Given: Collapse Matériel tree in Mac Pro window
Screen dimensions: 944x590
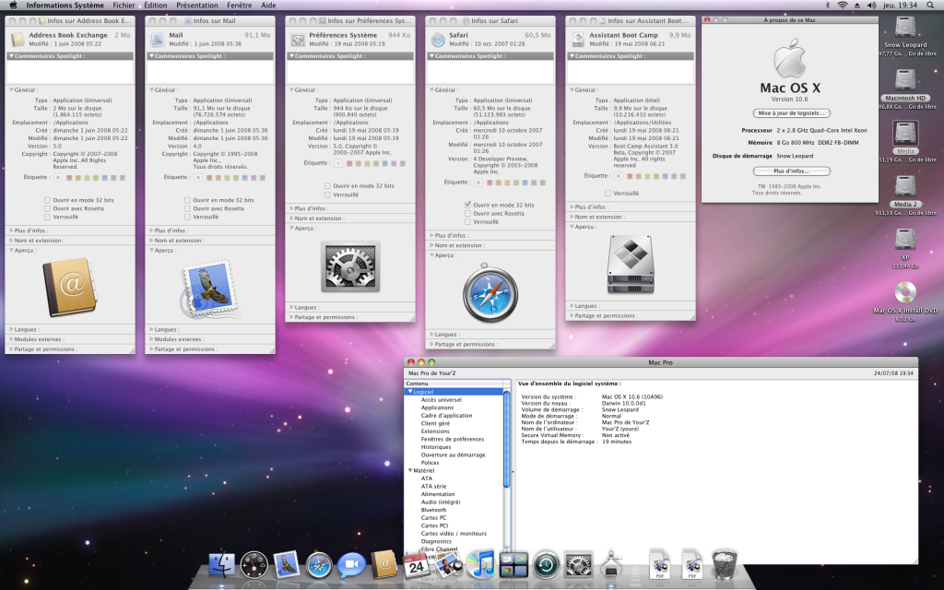Looking at the screenshot, I should click(x=410, y=471).
